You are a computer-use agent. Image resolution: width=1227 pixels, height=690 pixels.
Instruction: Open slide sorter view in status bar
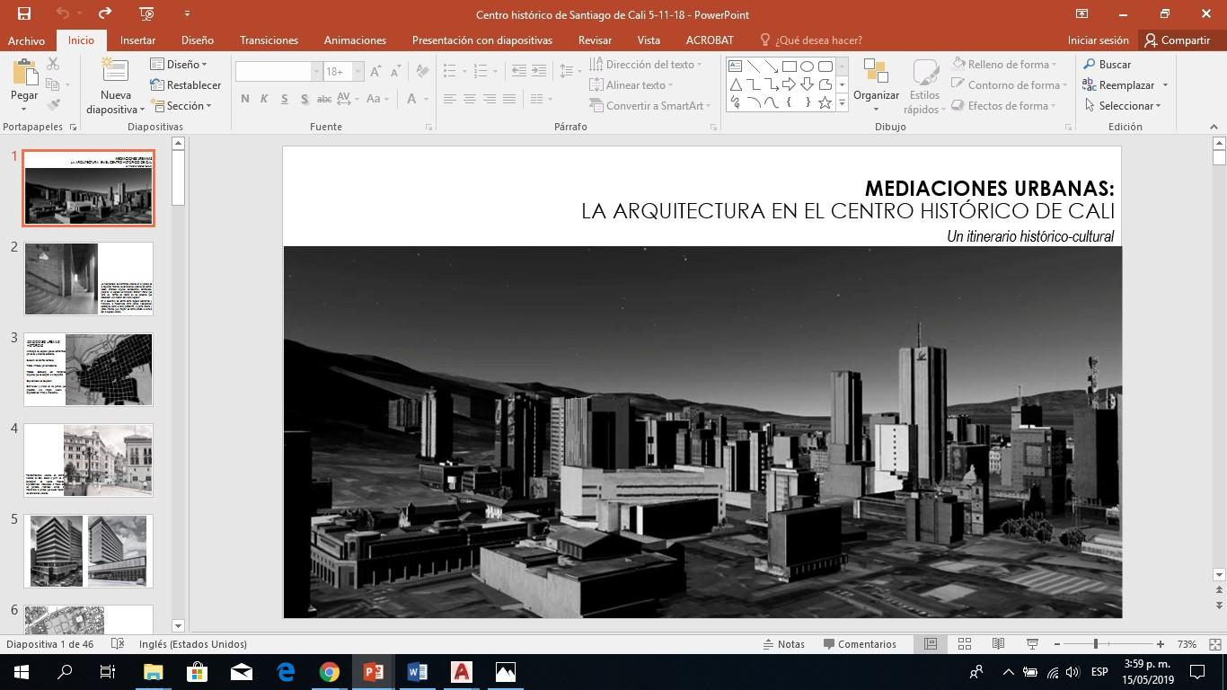(x=965, y=644)
